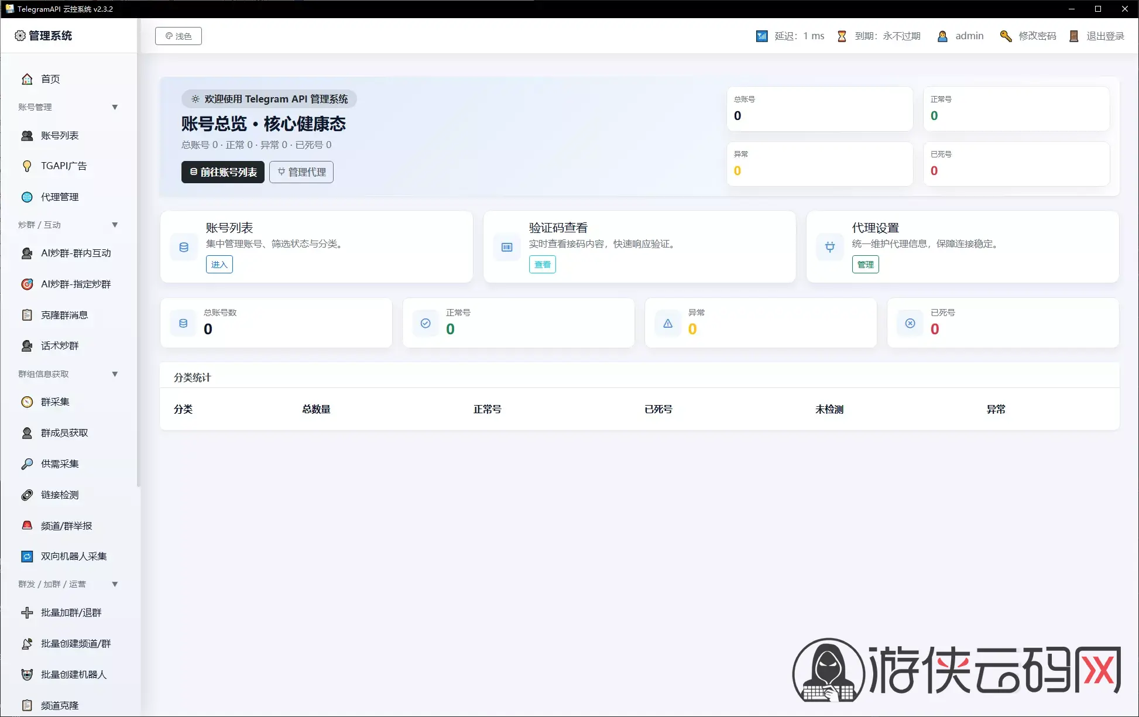
Task: Click the 前往账号列表 button
Action: coord(223,172)
